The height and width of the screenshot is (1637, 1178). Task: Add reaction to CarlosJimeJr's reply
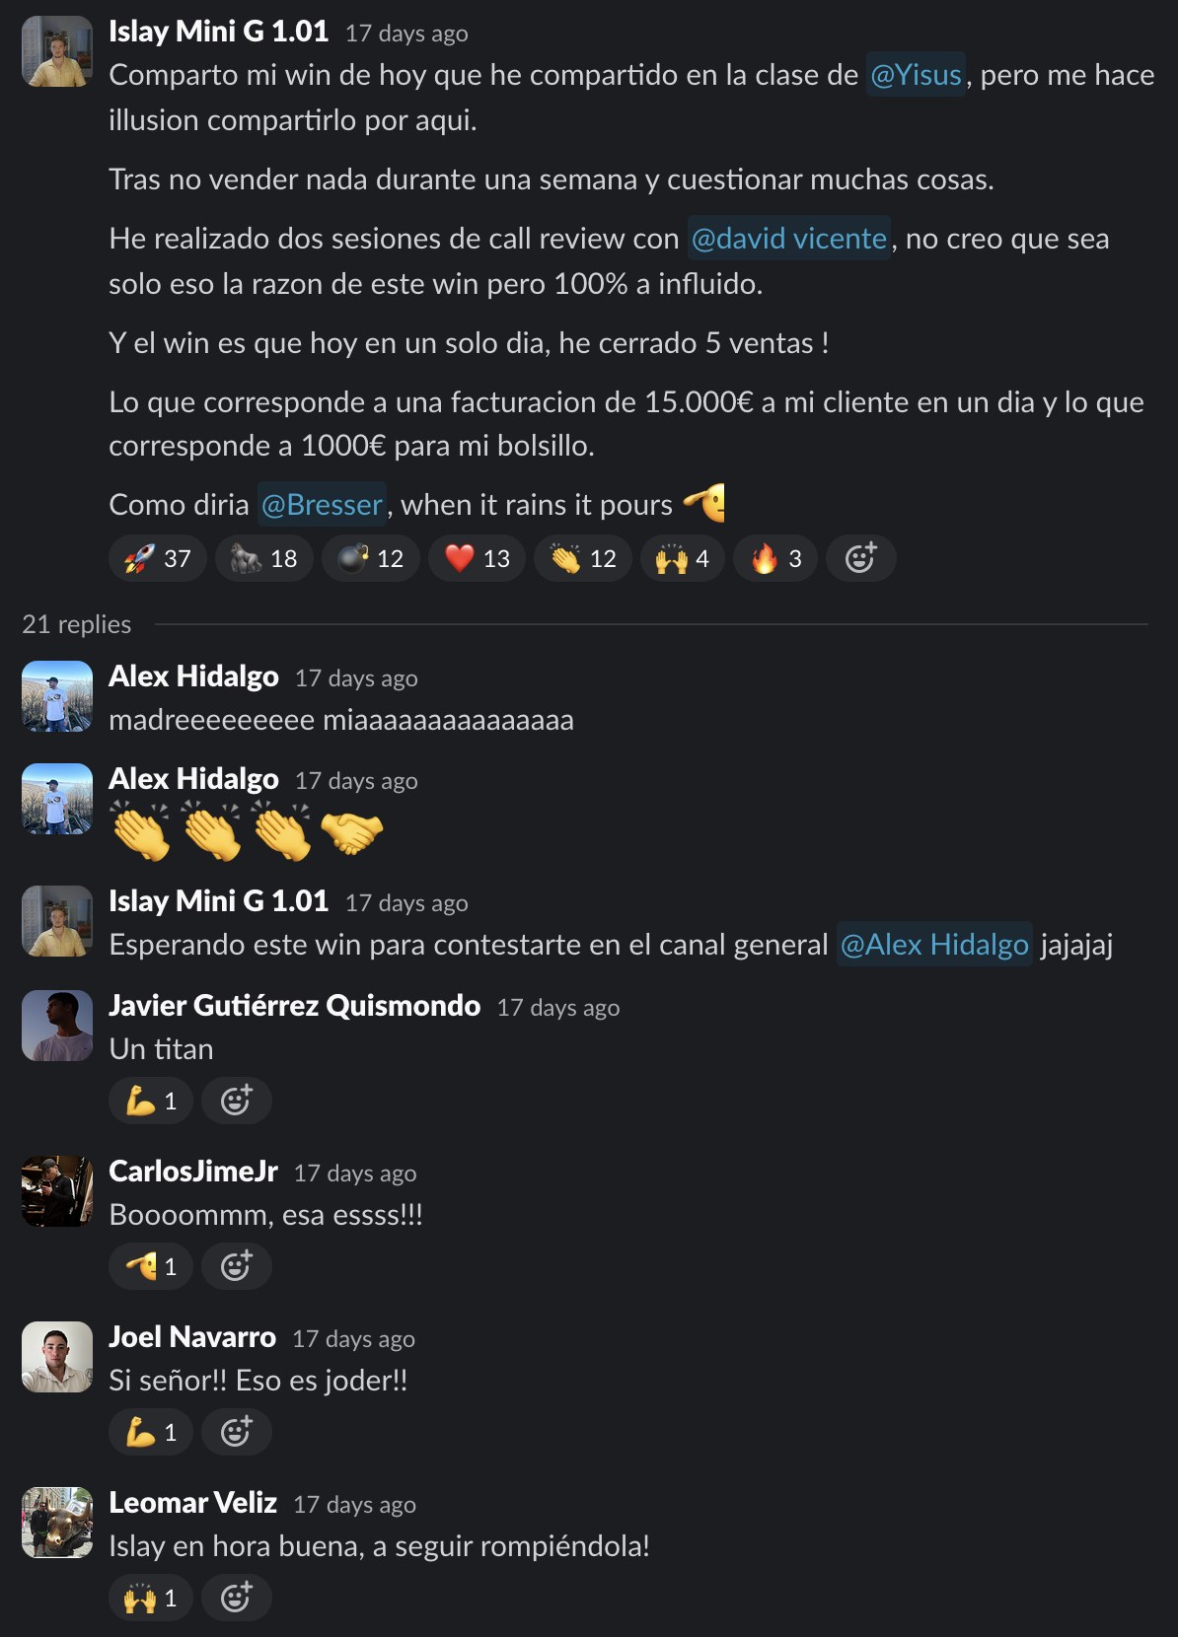click(x=237, y=1266)
